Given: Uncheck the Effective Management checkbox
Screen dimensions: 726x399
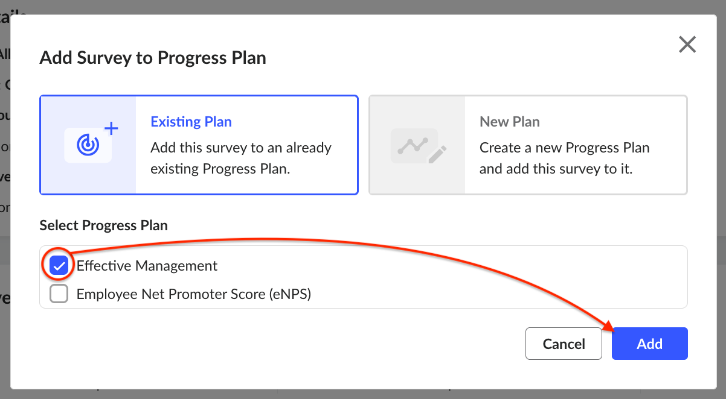Looking at the screenshot, I should coord(59,265).
